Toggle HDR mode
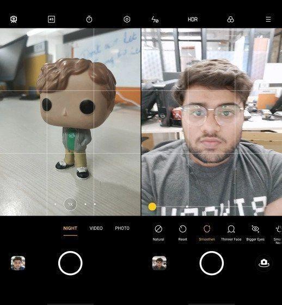The width and height of the screenshot is (282, 305). pyautogui.click(x=193, y=19)
